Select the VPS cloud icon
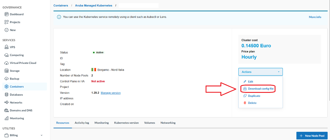Screen dimensions: 330x140 pos(6,47)
